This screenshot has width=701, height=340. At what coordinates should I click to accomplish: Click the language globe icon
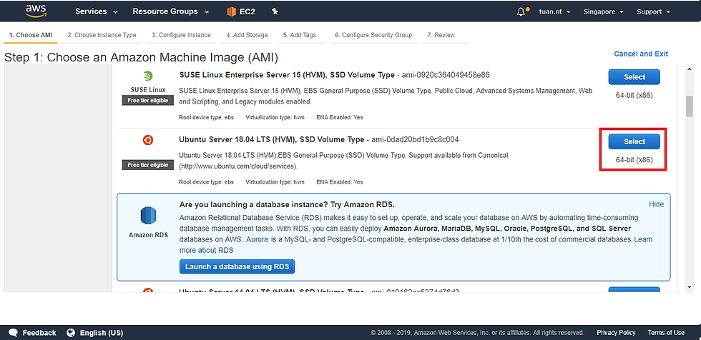click(x=71, y=333)
